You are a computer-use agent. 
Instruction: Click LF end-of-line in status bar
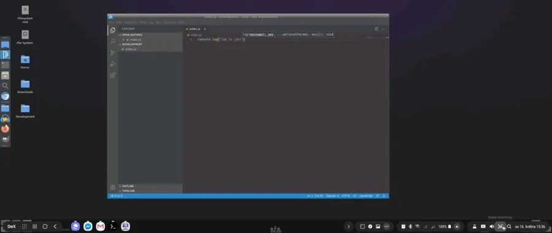point(355,196)
